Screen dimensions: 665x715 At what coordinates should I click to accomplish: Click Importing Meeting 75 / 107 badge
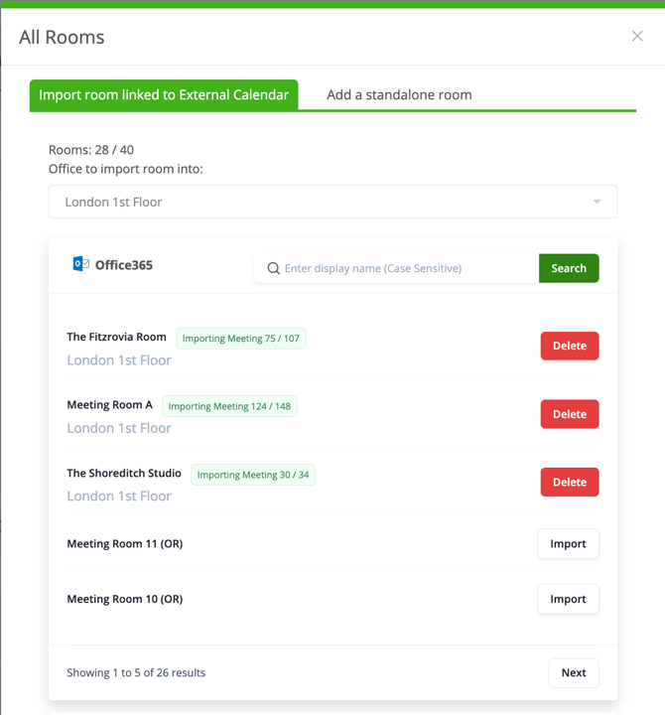click(x=240, y=339)
